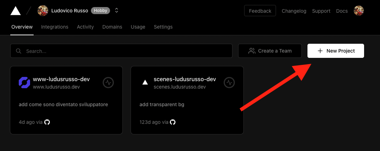
Task: Open user avatar menu at top right
Action: [358, 11]
